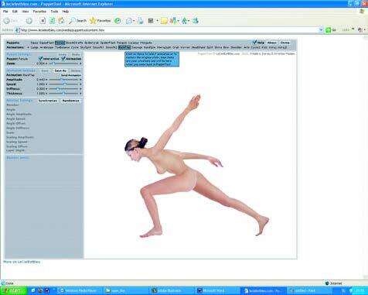Click the icon right of Links in address row
368x295 pixels.
pos(360,30)
